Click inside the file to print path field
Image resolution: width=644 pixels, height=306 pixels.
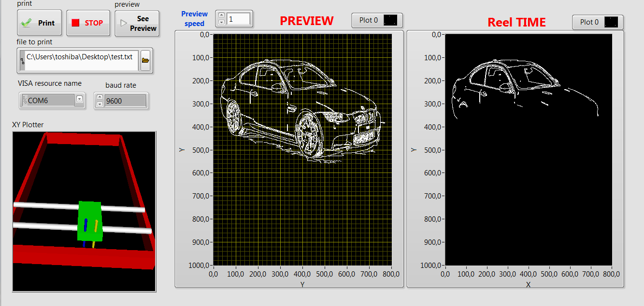(80, 61)
